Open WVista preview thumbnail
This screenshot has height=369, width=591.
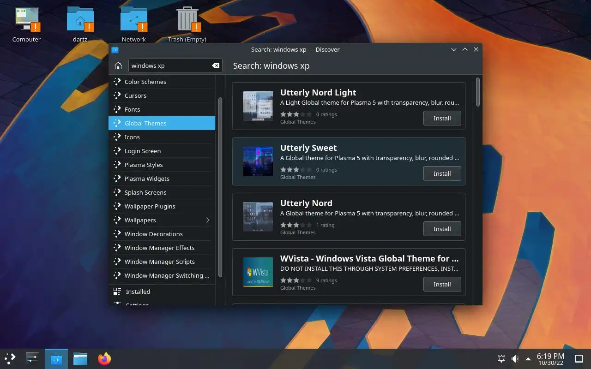(x=258, y=272)
